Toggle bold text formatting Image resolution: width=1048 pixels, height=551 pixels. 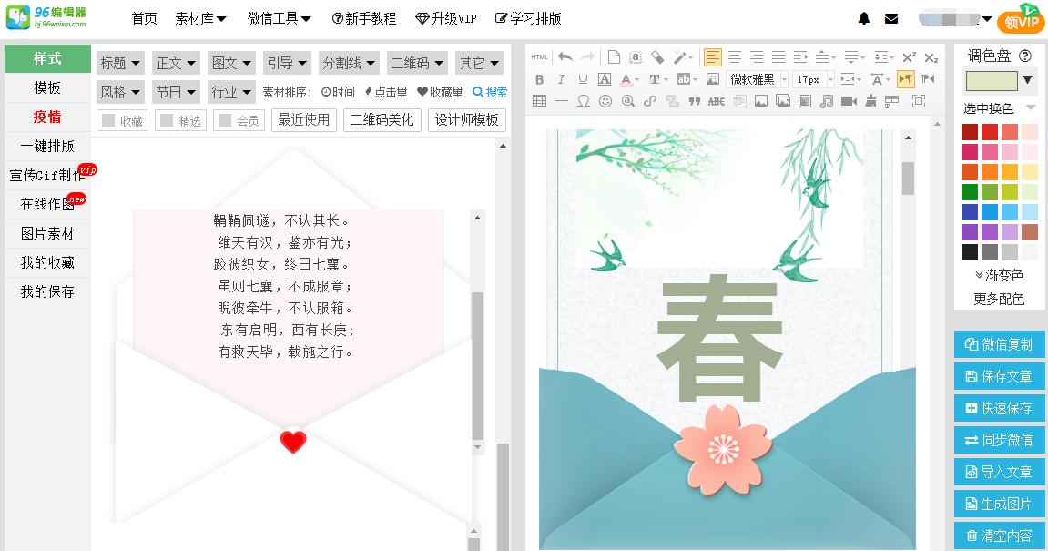coord(540,79)
